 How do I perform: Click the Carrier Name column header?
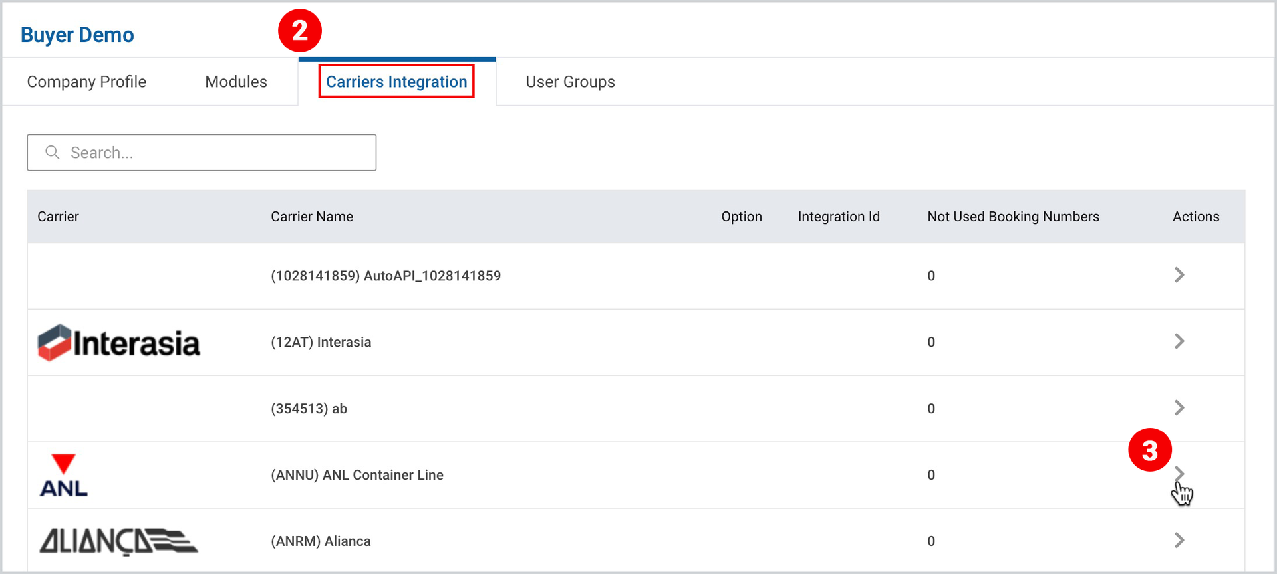pyautogui.click(x=312, y=217)
